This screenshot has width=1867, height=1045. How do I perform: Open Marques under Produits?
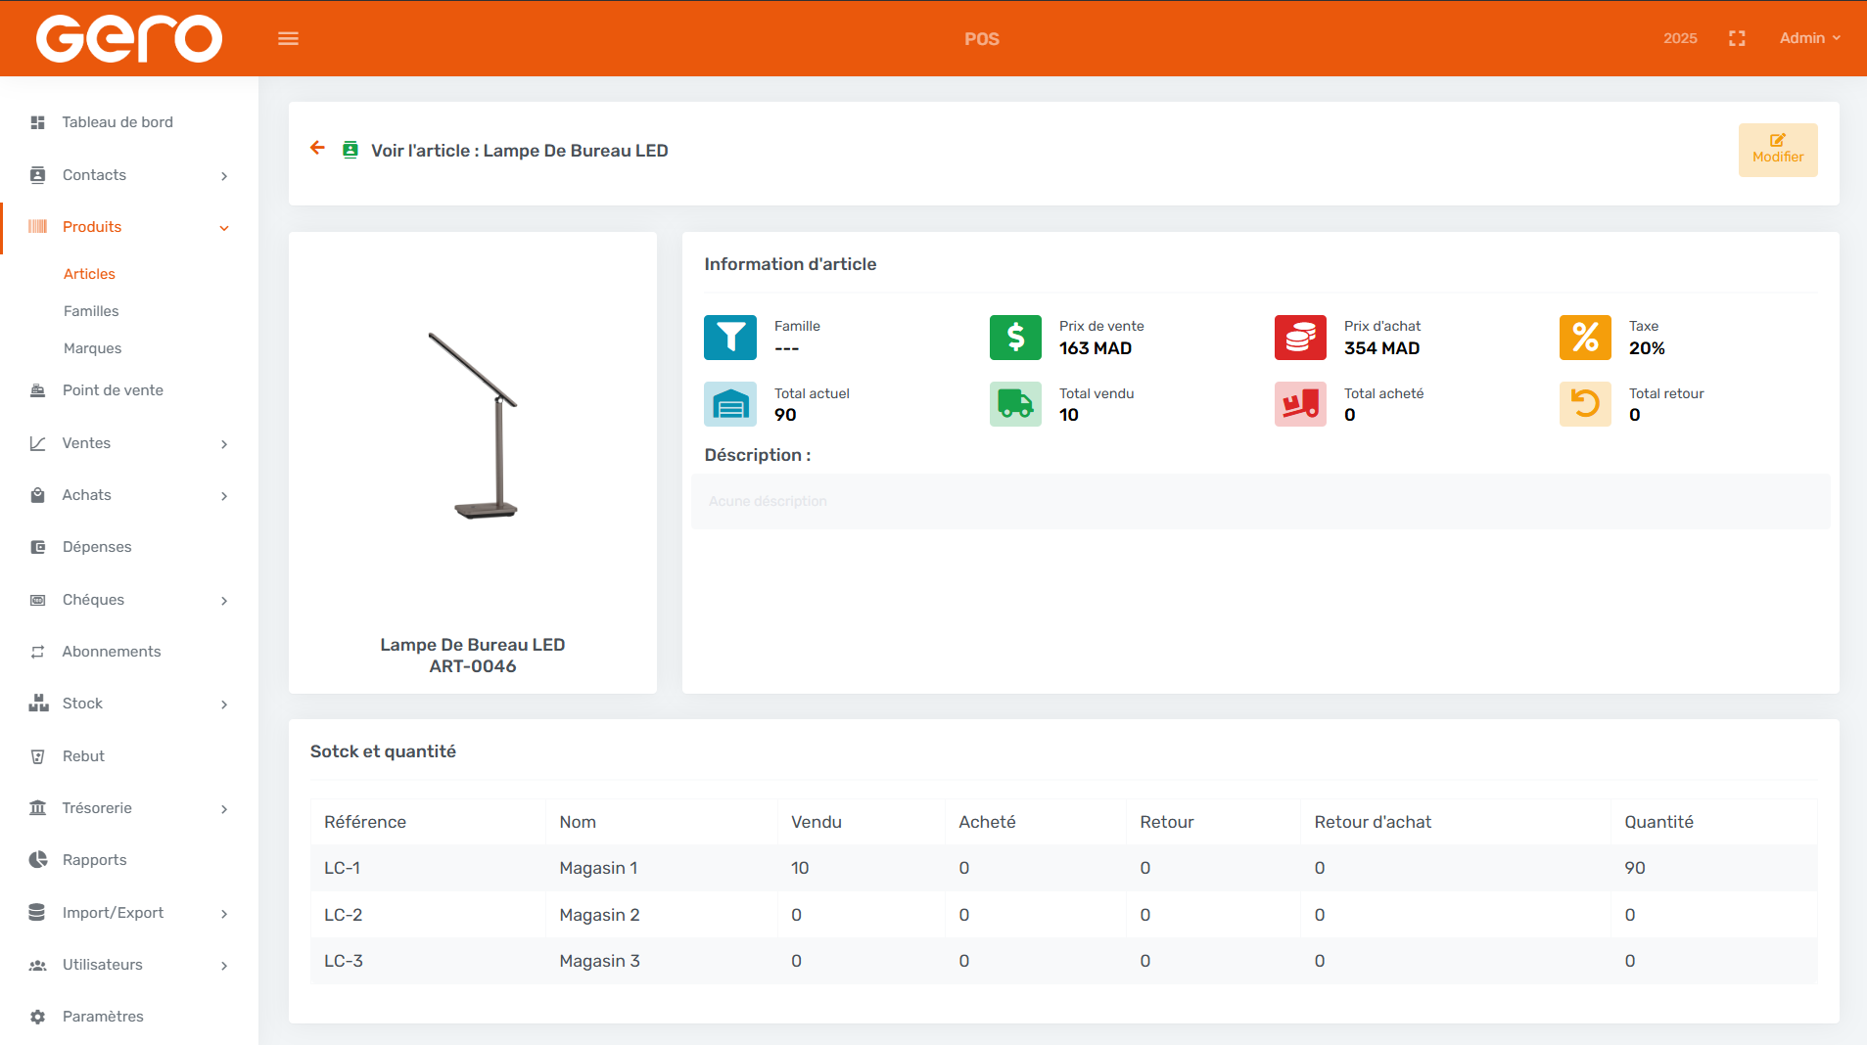(x=93, y=348)
